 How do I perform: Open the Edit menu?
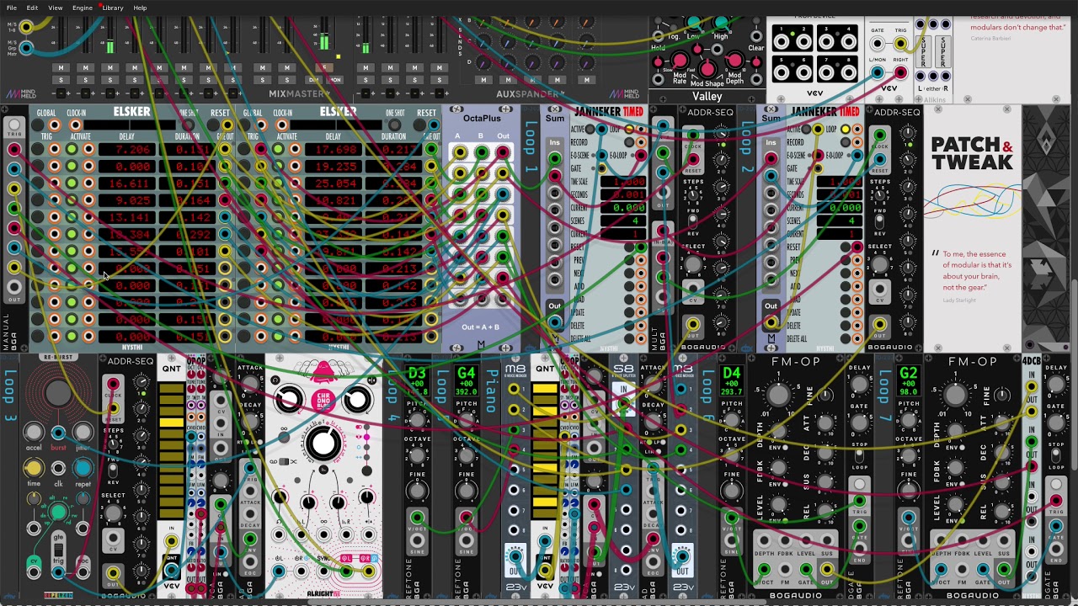click(x=32, y=8)
